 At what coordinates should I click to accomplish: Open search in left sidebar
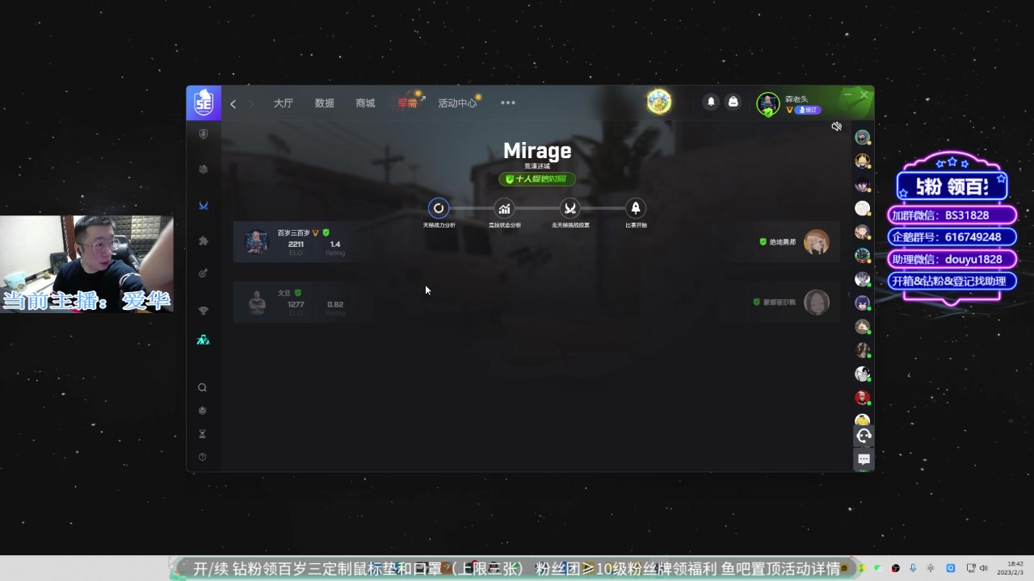click(202, 387)
